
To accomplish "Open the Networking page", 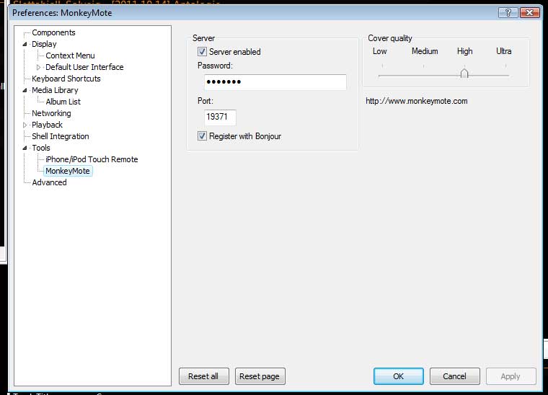I will click(x=51, y=113).
